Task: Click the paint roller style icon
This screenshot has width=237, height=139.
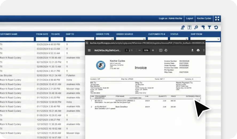Action: pyautogui.click(x=203, y=27)
